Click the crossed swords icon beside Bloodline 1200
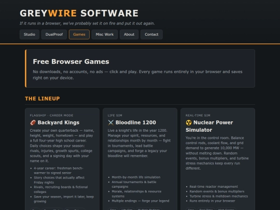Screen dimensions: 280x210 click(111, 122)
